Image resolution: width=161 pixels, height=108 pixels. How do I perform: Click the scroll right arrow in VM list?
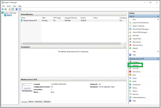125,43
